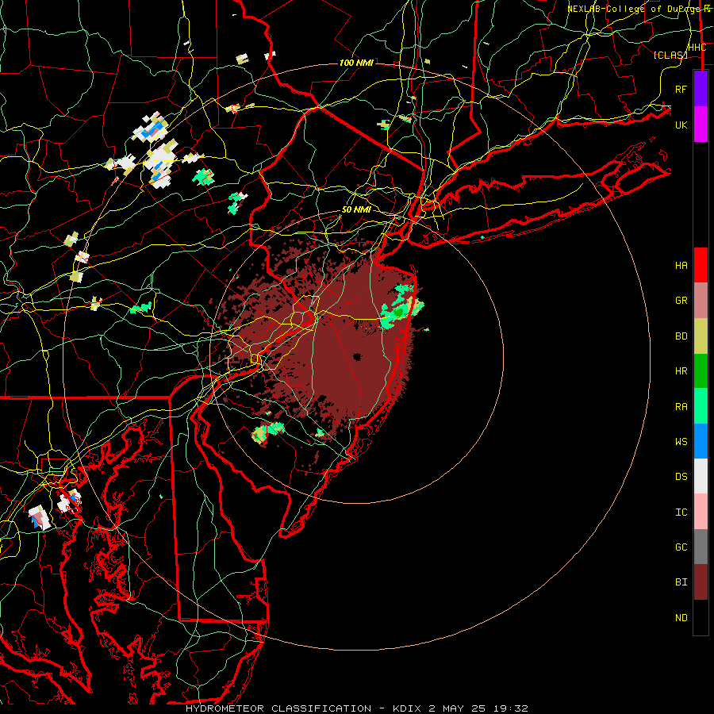Click the HA red legend swatch
This screenshot has height=714, width=714.
[701, 265]
